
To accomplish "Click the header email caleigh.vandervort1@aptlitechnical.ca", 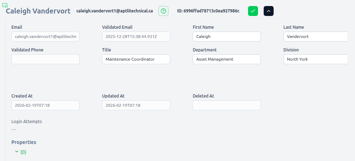I will point(114,11).
